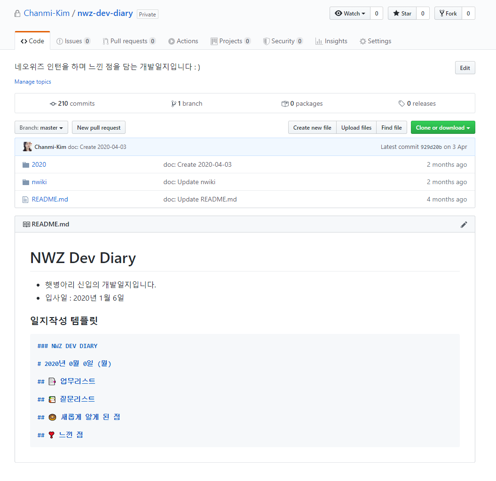This screenshot has height=481, width=496.
Task: Switch to the Issues tab
Action: point(73,41)
